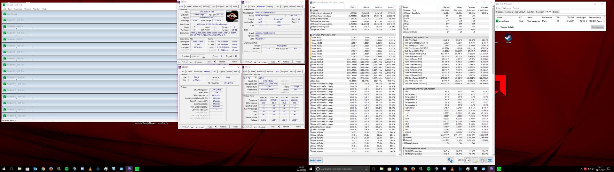Collapse Task-Manager with Weniger Details
This screenshot has width=614, height=172.
(505, 27)
